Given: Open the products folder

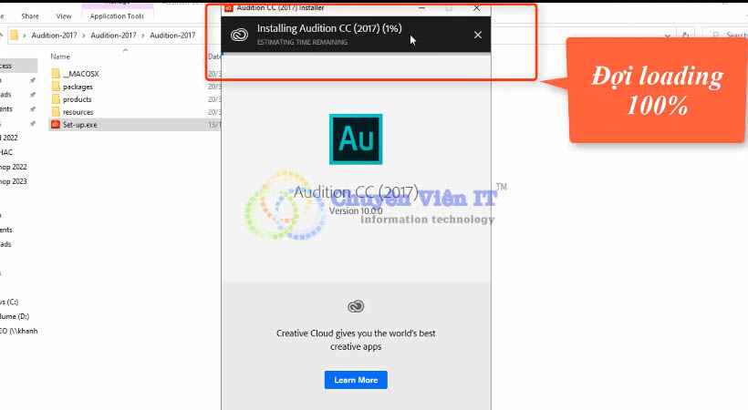Looking at the screenshot, I should pos(77,99).
